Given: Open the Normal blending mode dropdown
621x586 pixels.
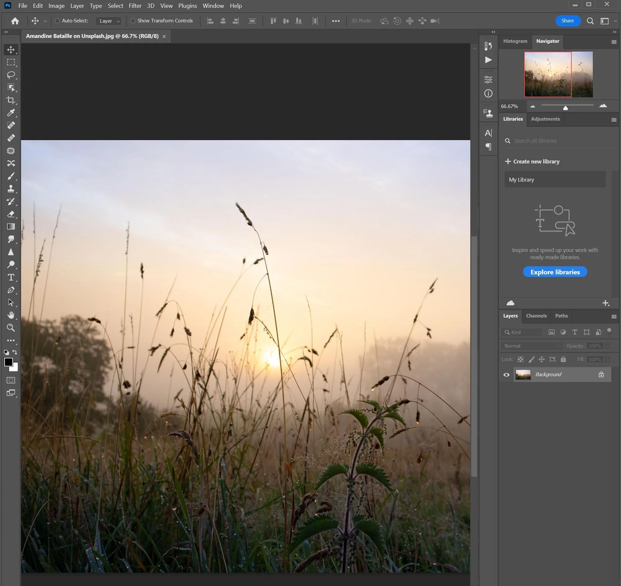Looking at the screenshot, I should pyautogui.click(x=531, y=346).
